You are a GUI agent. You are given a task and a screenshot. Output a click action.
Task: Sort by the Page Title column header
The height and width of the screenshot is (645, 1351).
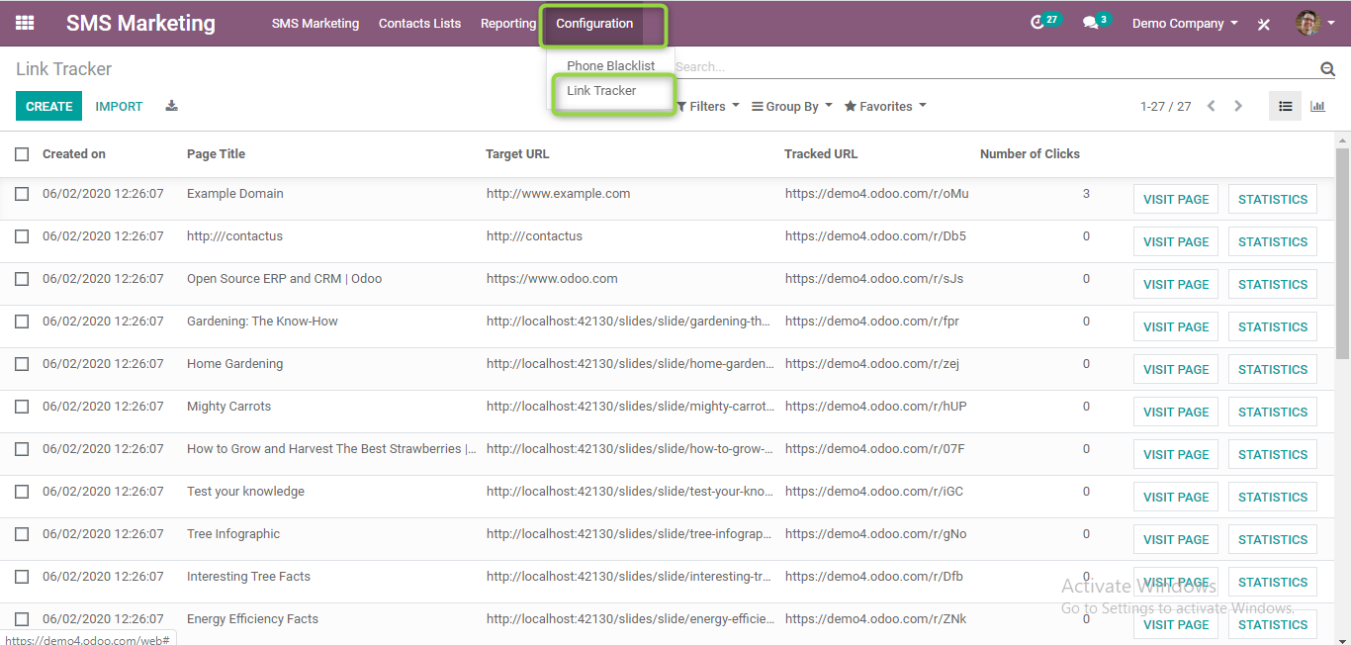point(216,154)
